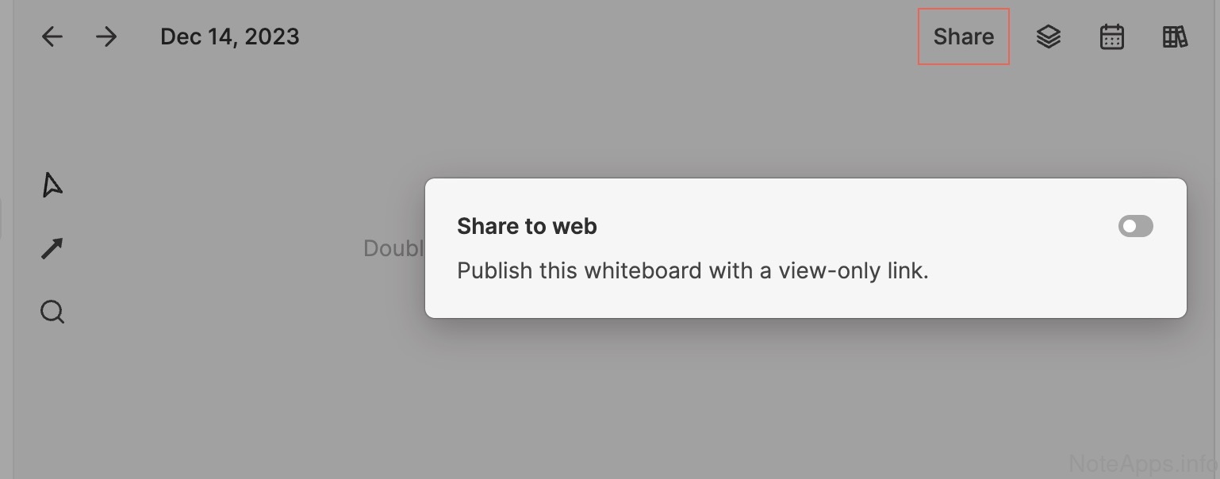1220x479 pixels.
Task: Click empty canvas under the date title
Action: 230,119
